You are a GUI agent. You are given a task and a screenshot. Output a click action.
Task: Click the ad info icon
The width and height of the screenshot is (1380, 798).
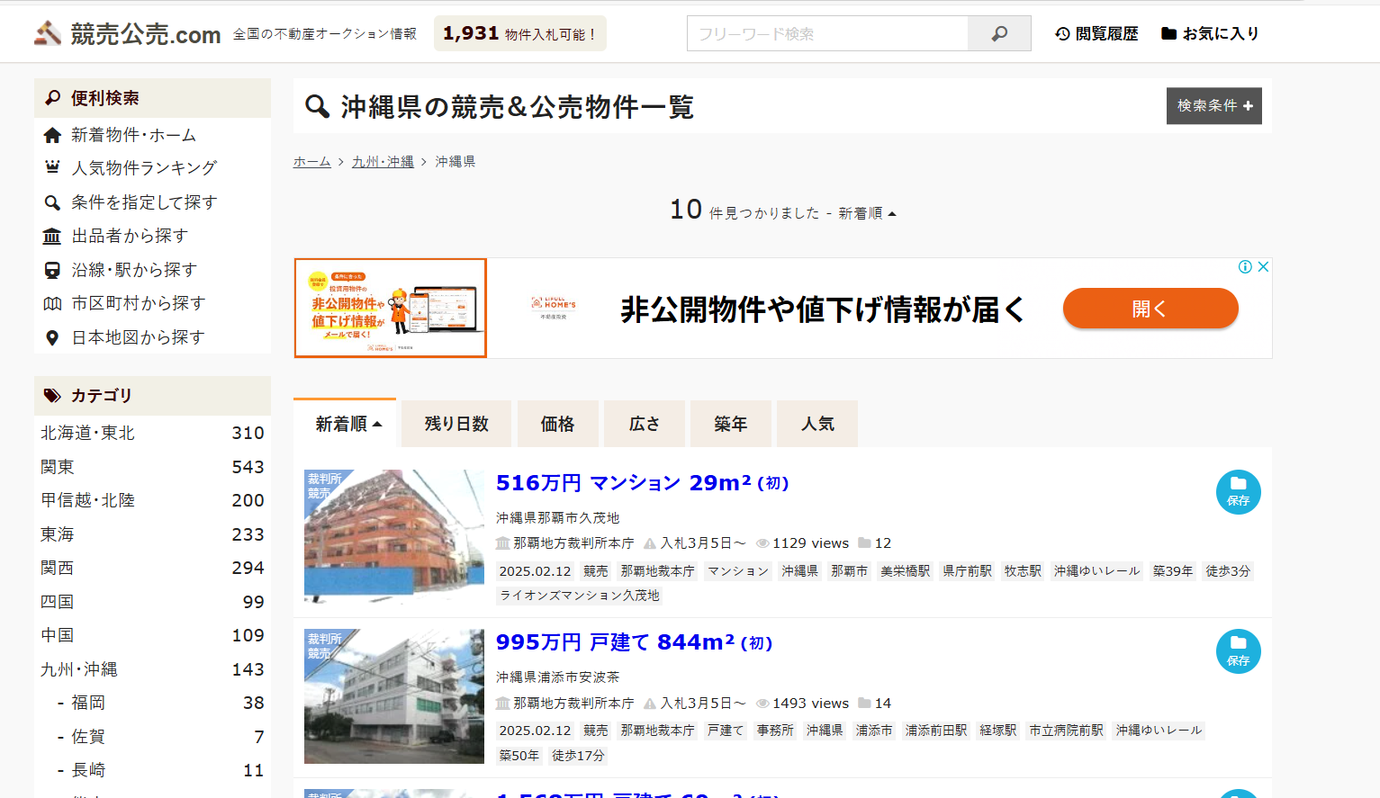[1245, 266]
